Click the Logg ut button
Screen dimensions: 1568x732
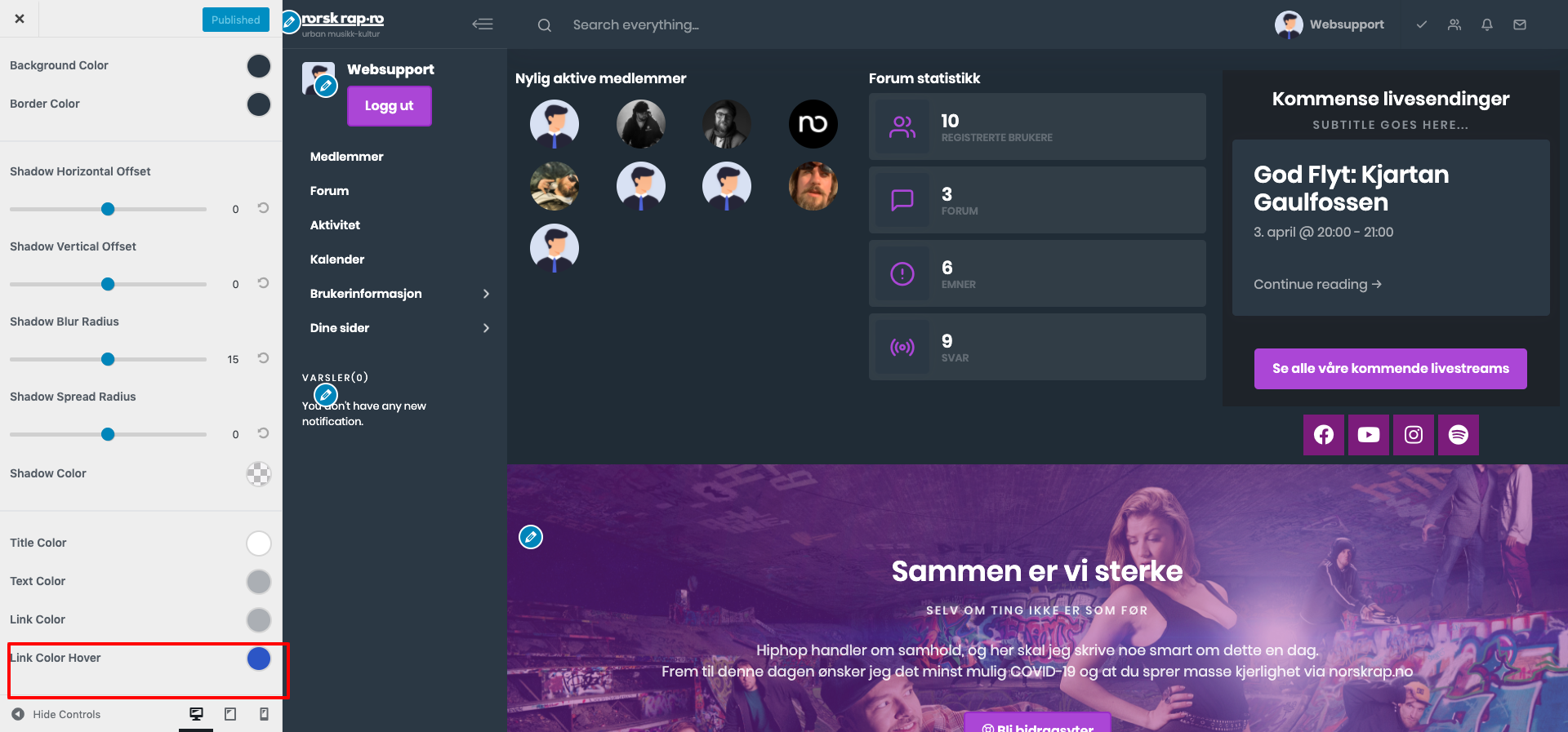coord(390,106)
